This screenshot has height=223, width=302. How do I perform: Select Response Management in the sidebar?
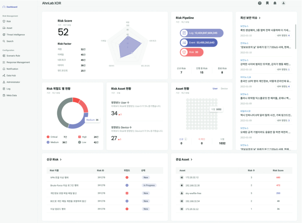[18, 63]
